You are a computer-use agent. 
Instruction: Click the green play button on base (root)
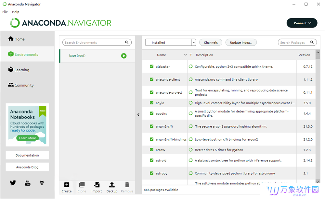click(x=124, y=56)
